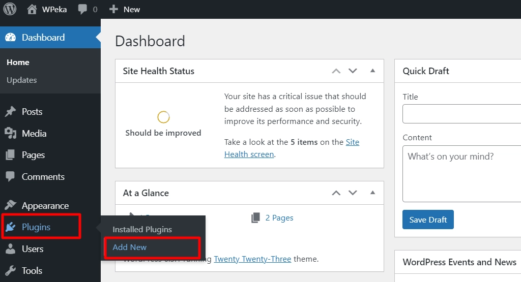Open the Pages menu
This screenshot has height=282, width=521.
33,155
